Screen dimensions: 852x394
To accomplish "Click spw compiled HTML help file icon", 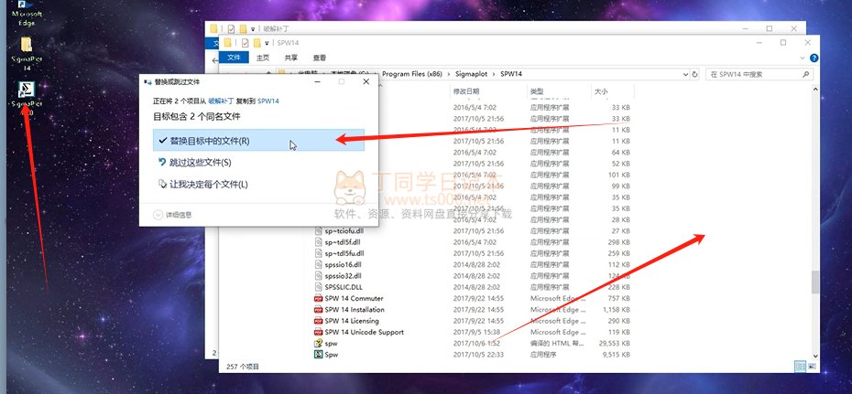I will click(x=319, y=344).
